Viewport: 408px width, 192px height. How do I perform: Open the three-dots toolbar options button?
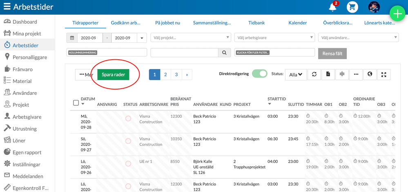(356, 74)
